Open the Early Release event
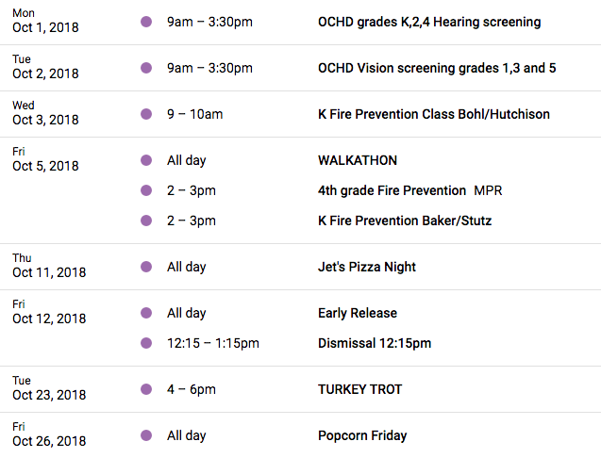 pyautogui.click(x=358, y=313)
